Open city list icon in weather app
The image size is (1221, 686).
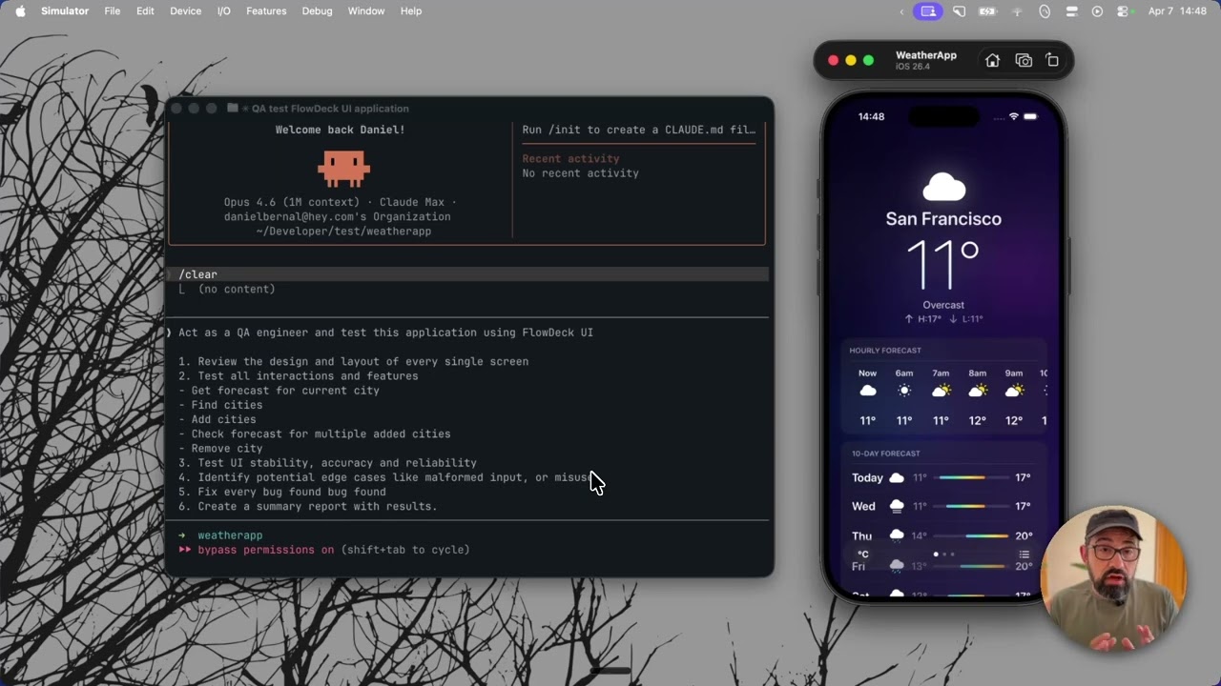1024,555
